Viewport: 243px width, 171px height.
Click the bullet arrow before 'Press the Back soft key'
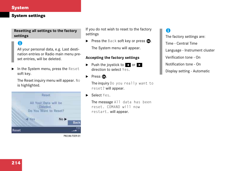(x=87, y=41)
